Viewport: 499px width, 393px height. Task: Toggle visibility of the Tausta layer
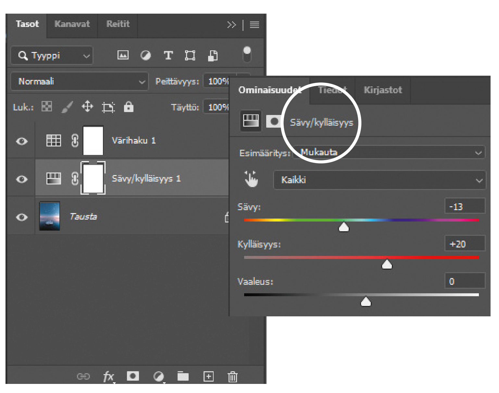pos(22,217)
